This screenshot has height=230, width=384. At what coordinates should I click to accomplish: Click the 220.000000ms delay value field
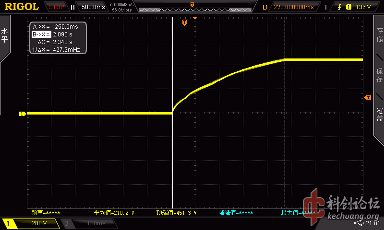[x=293, y=7]
